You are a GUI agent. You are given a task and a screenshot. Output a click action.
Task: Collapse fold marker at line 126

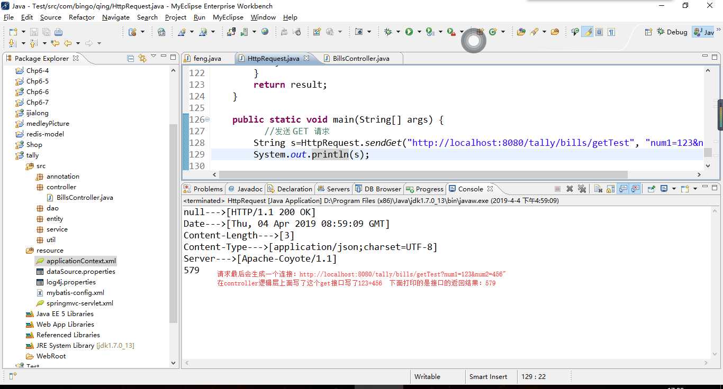207,119
